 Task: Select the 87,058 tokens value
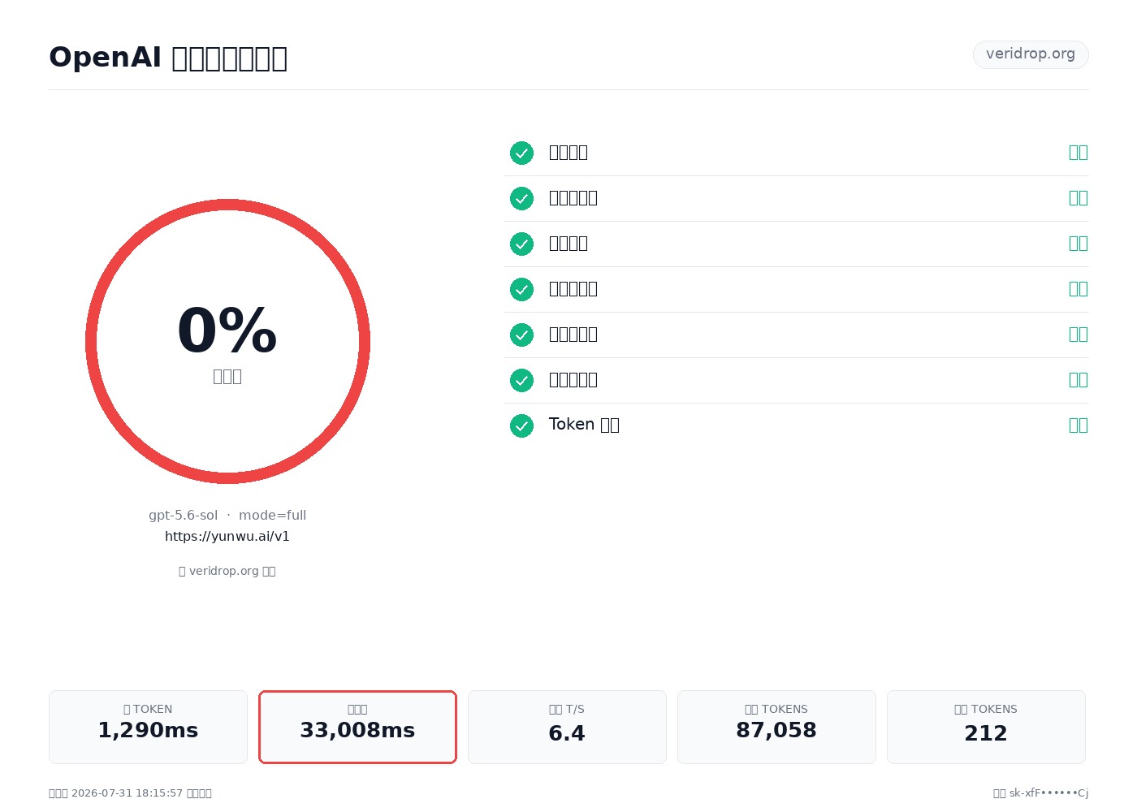[776, 730]
